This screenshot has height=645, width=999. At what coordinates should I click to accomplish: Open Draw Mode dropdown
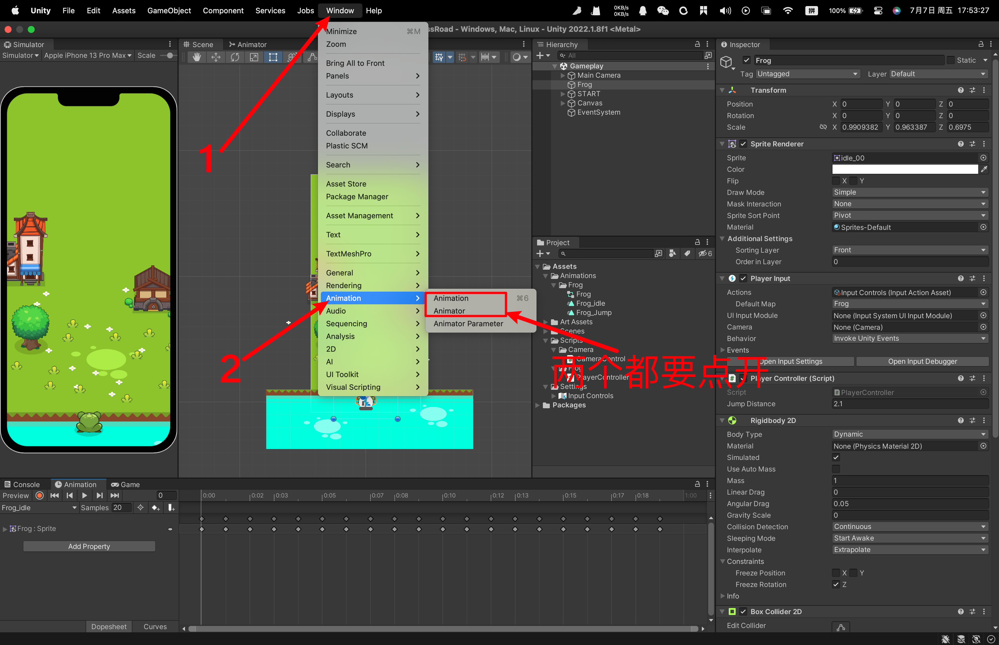point(910,192)
